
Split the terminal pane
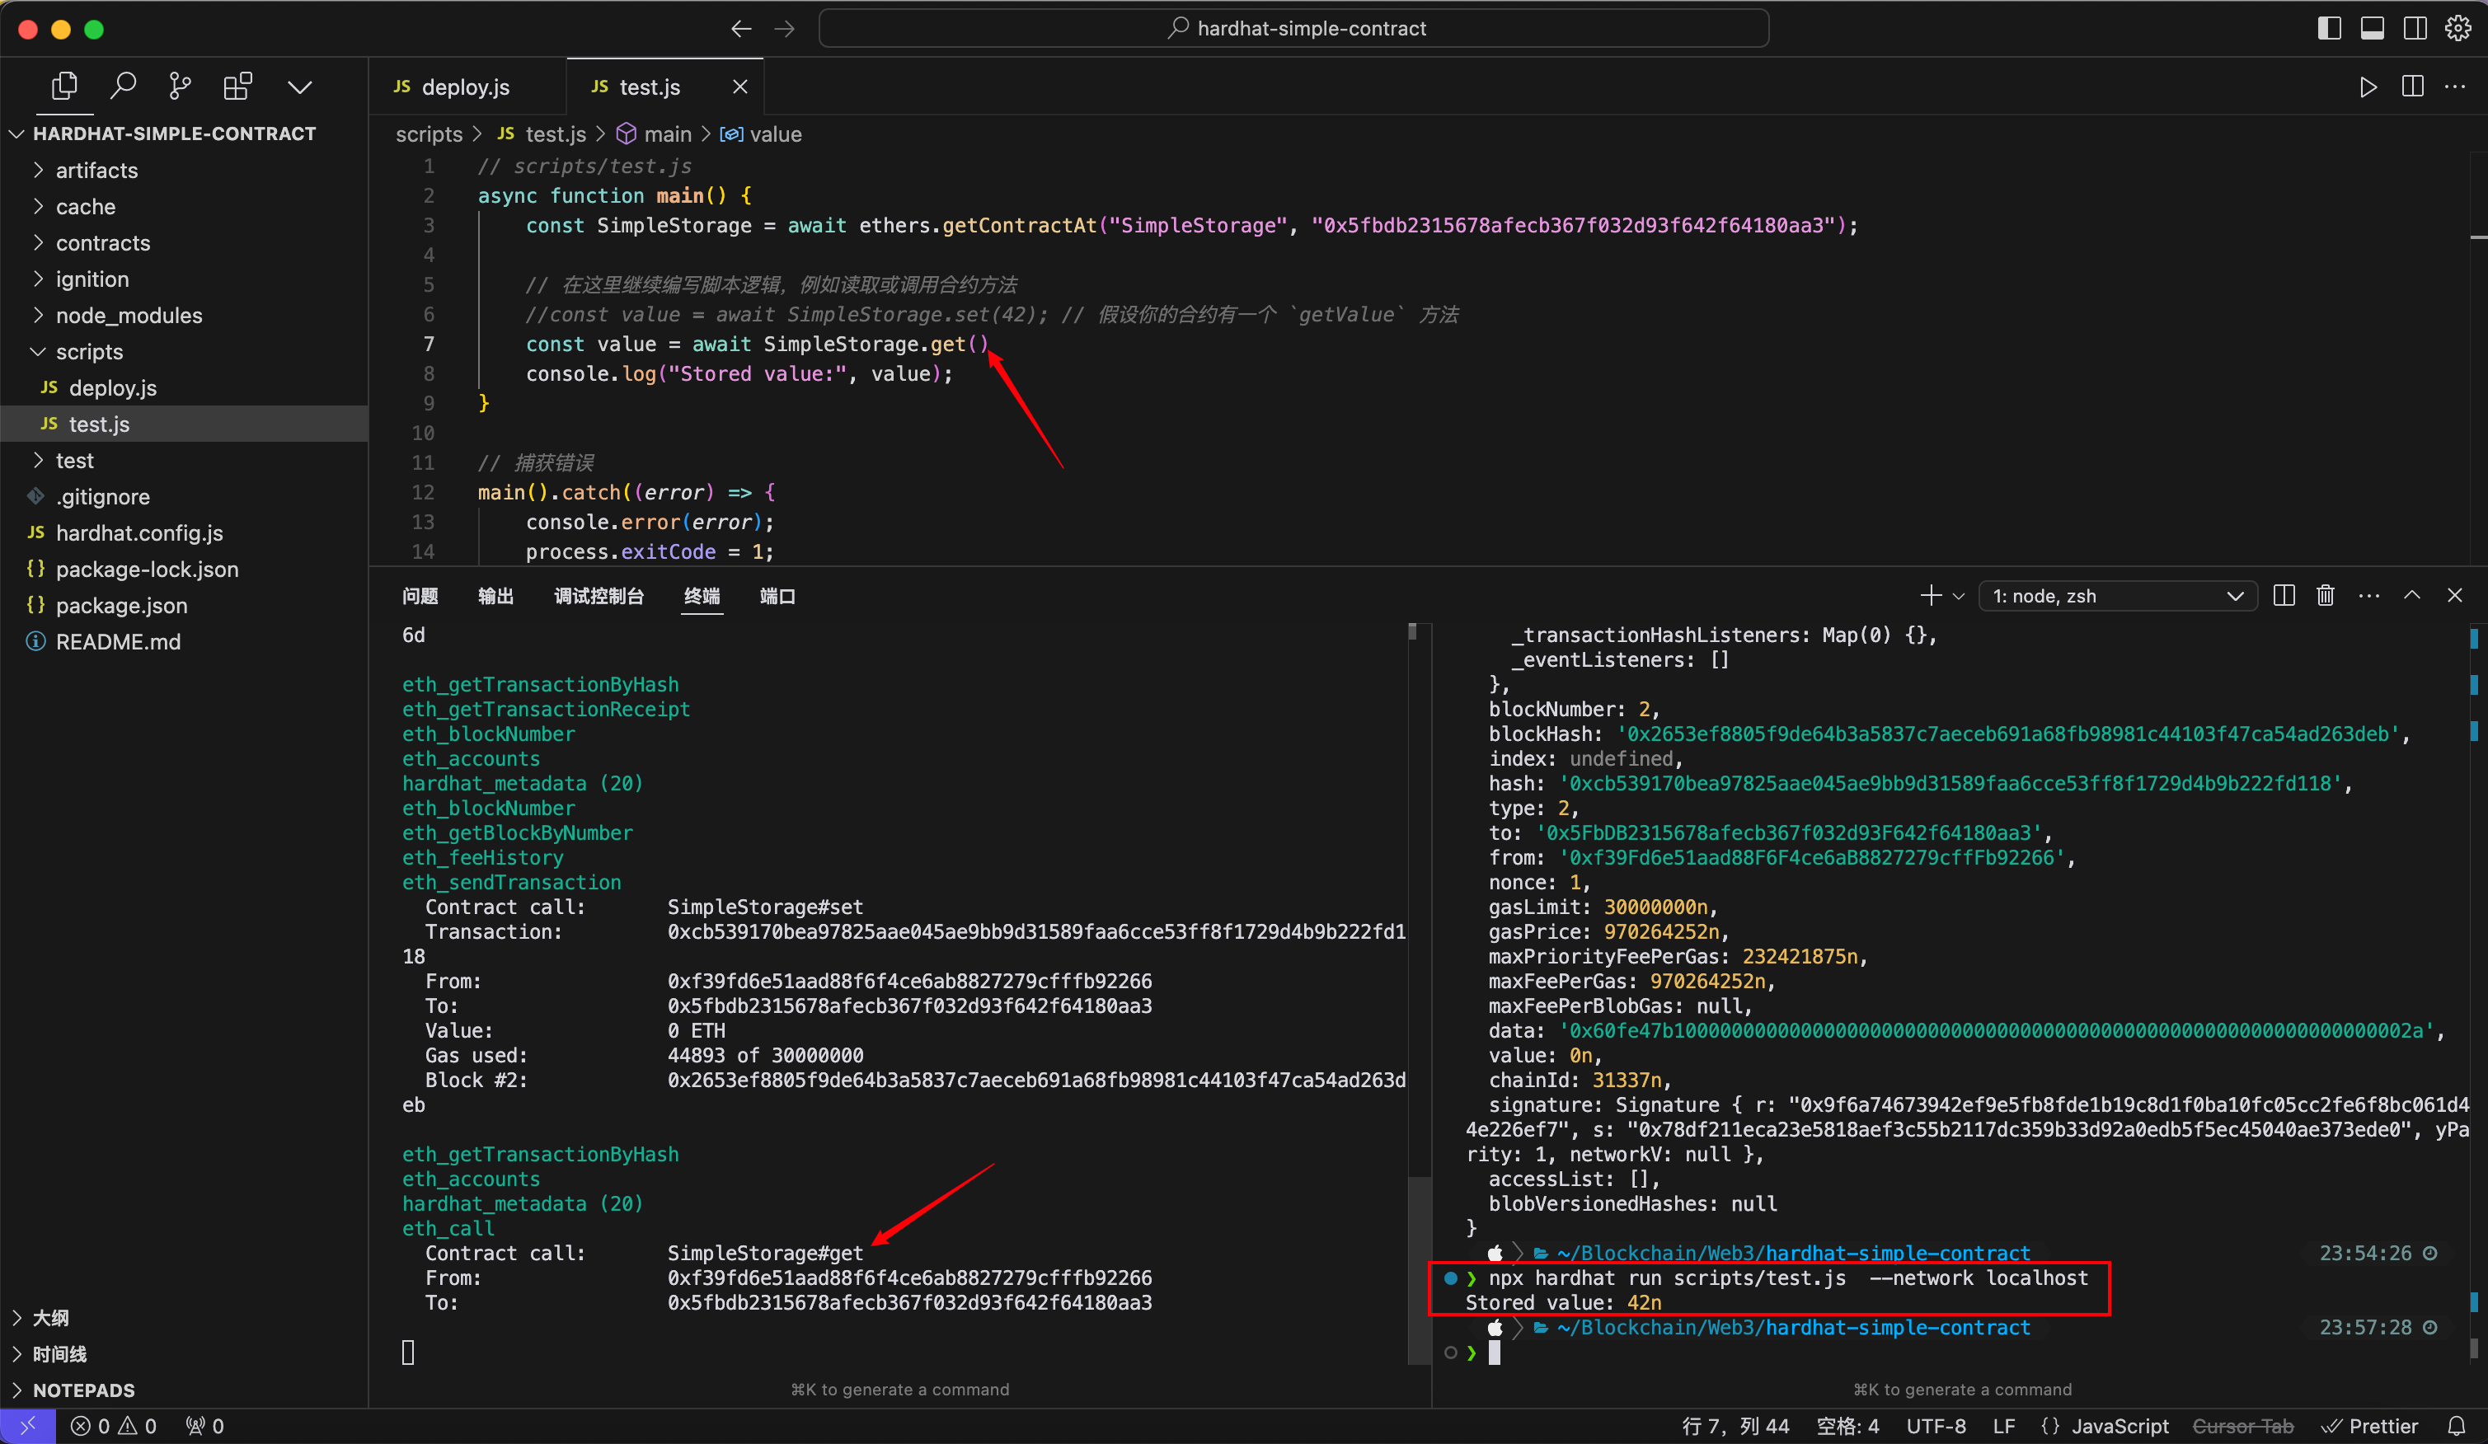point(2284,596)
